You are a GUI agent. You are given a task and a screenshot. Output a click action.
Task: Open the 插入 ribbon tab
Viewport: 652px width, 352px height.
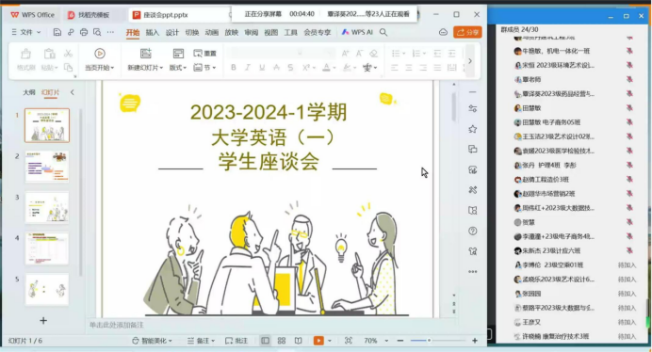tap(153, 32)
